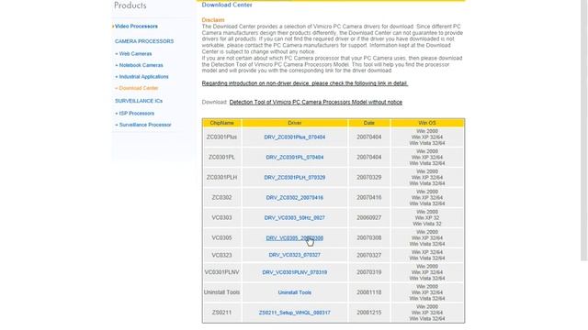Open the Notebook Cameras sidebar link
Screen dimensions: 588x330
coord(141,65)
